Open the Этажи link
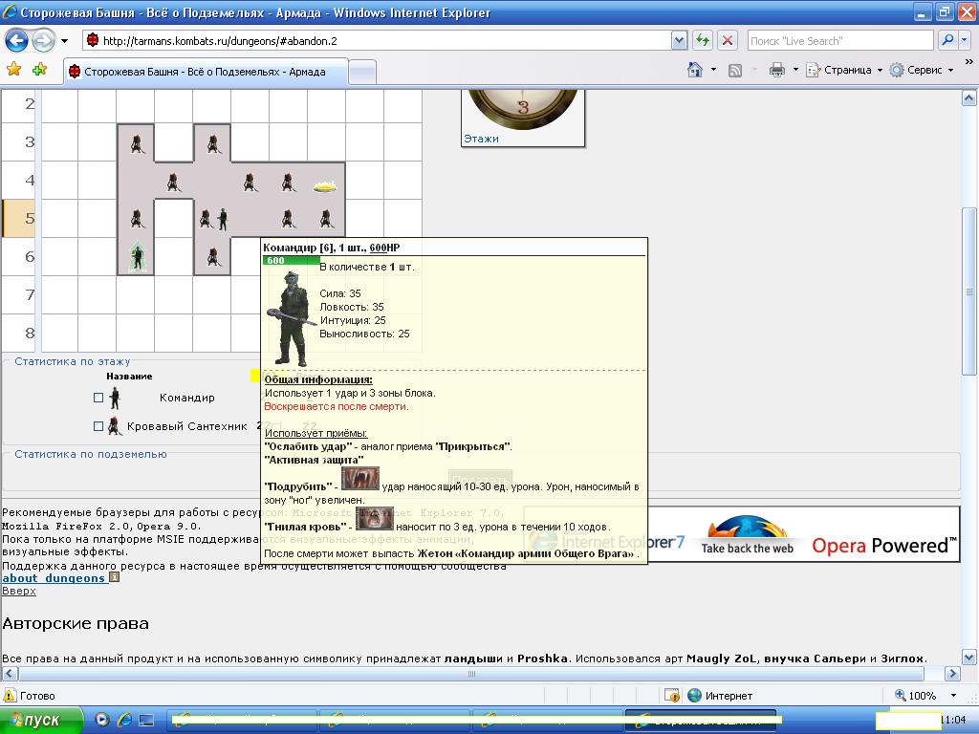 (x=481, y=139)
